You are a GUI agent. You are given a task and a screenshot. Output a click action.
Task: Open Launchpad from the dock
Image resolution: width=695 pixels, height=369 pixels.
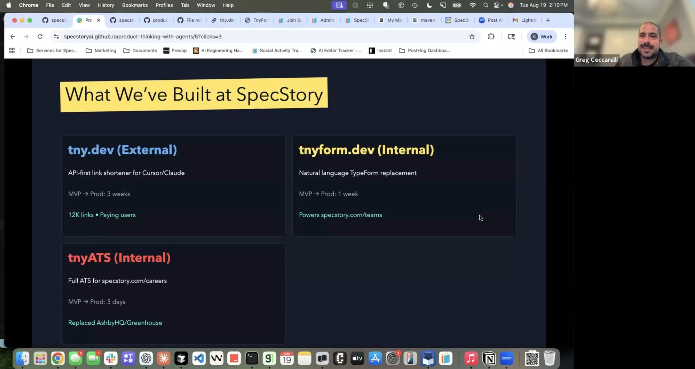coord(40,358)
